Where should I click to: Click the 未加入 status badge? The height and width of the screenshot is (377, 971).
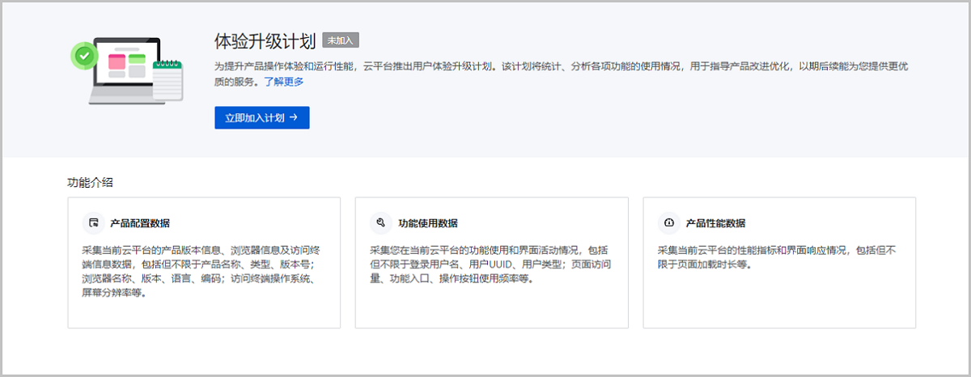(340, 40)
